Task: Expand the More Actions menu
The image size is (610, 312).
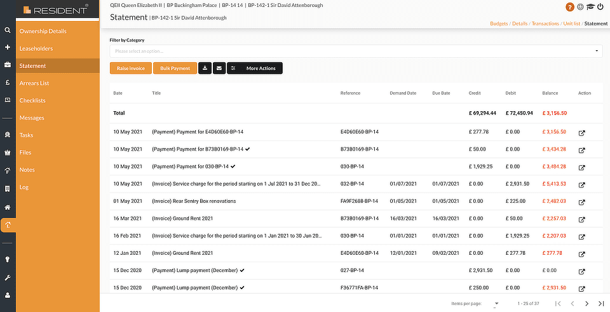Action: pyautogui.click(x=255, y=68)
